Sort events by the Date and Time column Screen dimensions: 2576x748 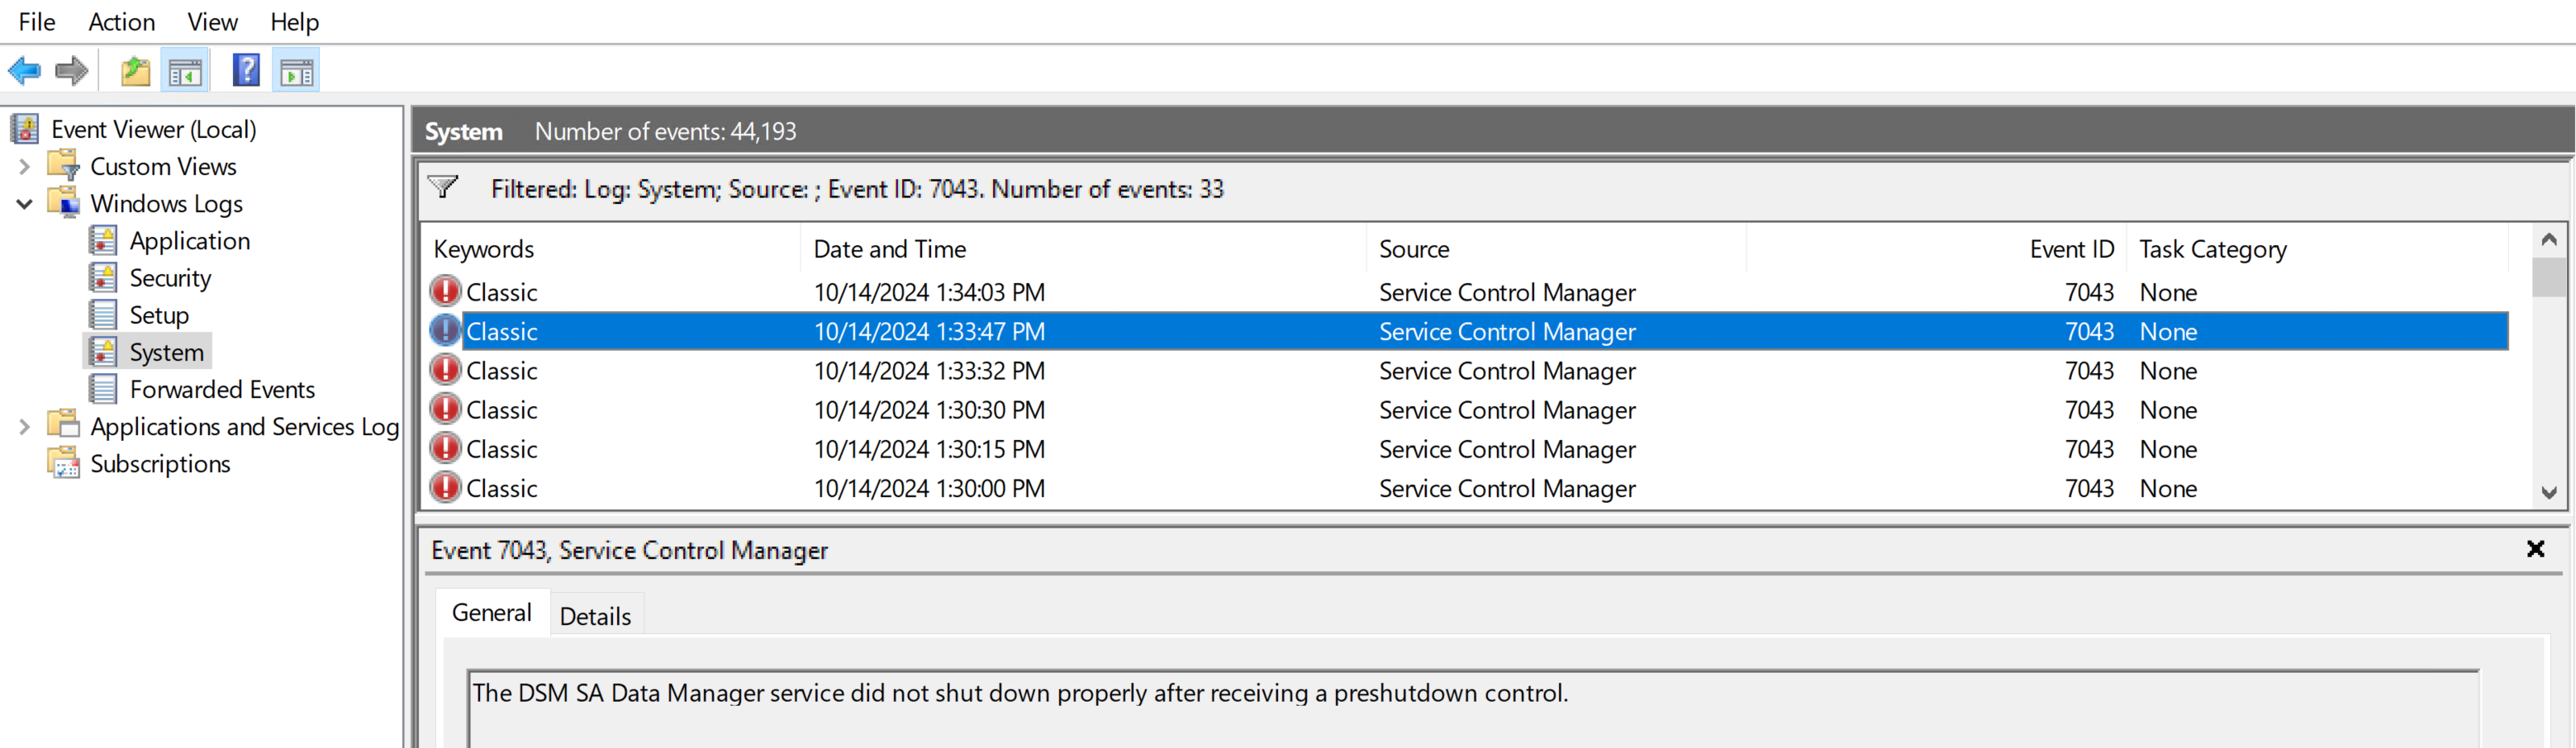pos(889,249)
